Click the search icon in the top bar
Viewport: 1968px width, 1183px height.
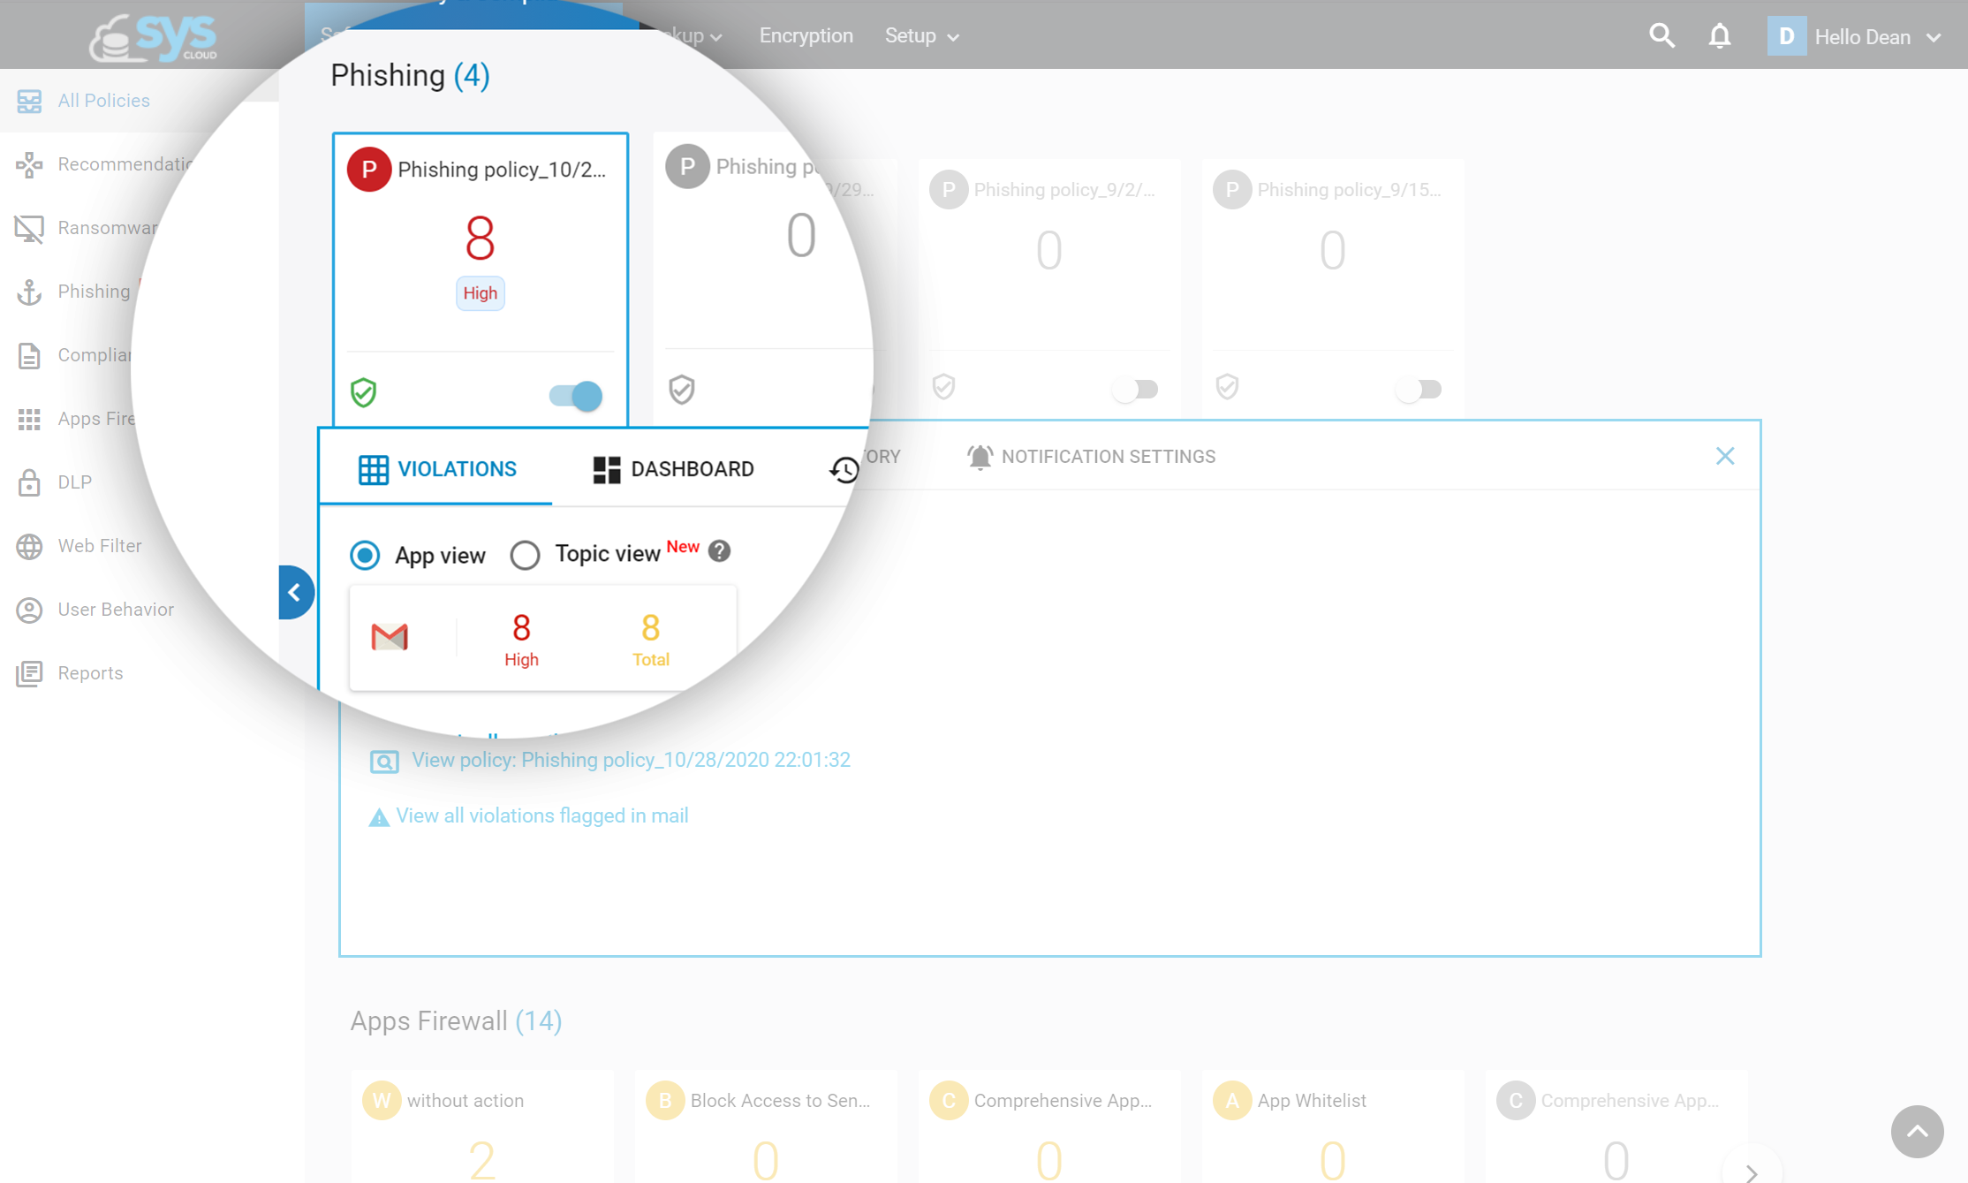[x=1661, y=35]
